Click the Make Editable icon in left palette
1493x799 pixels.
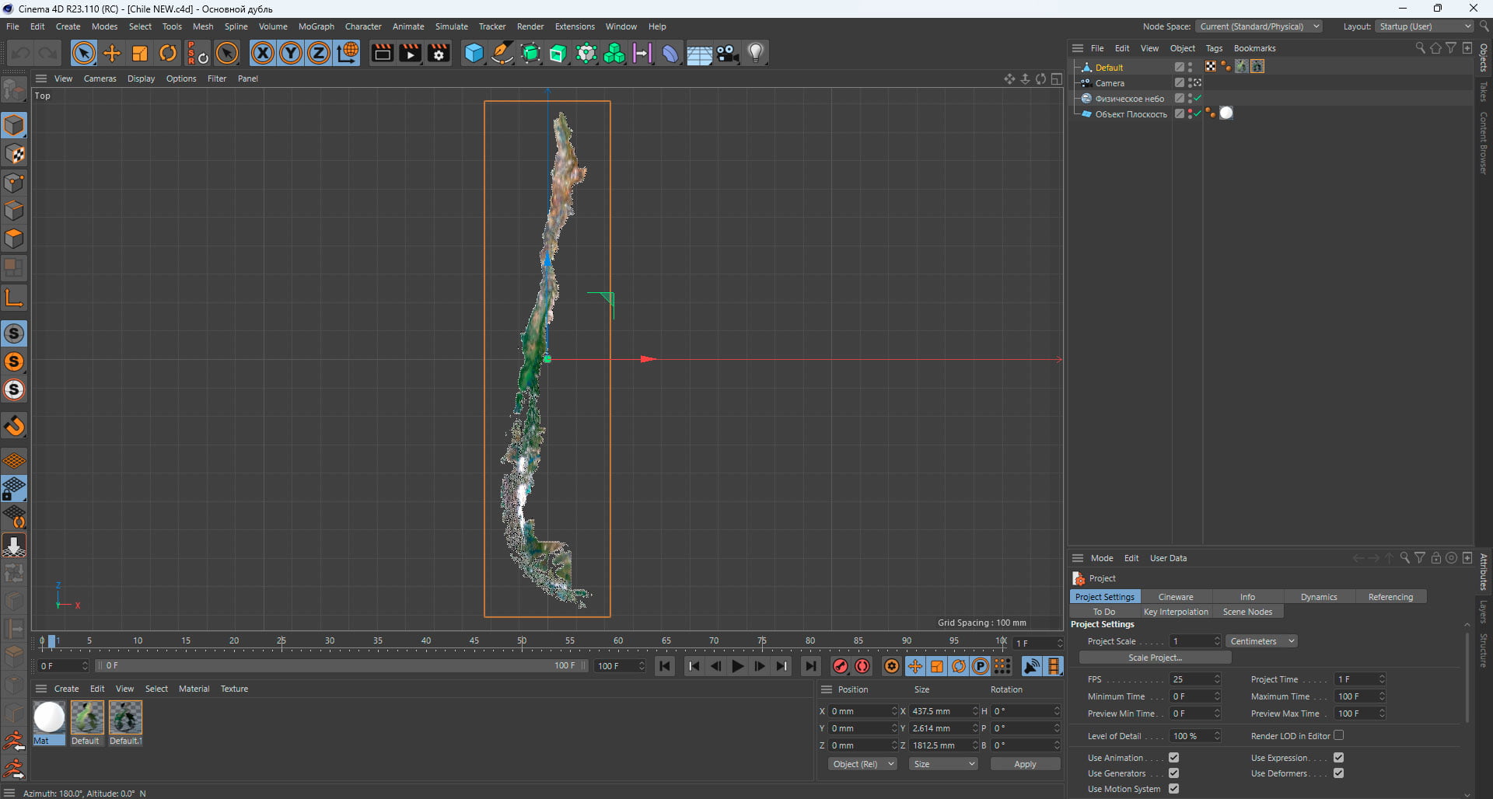coord(14,91)
